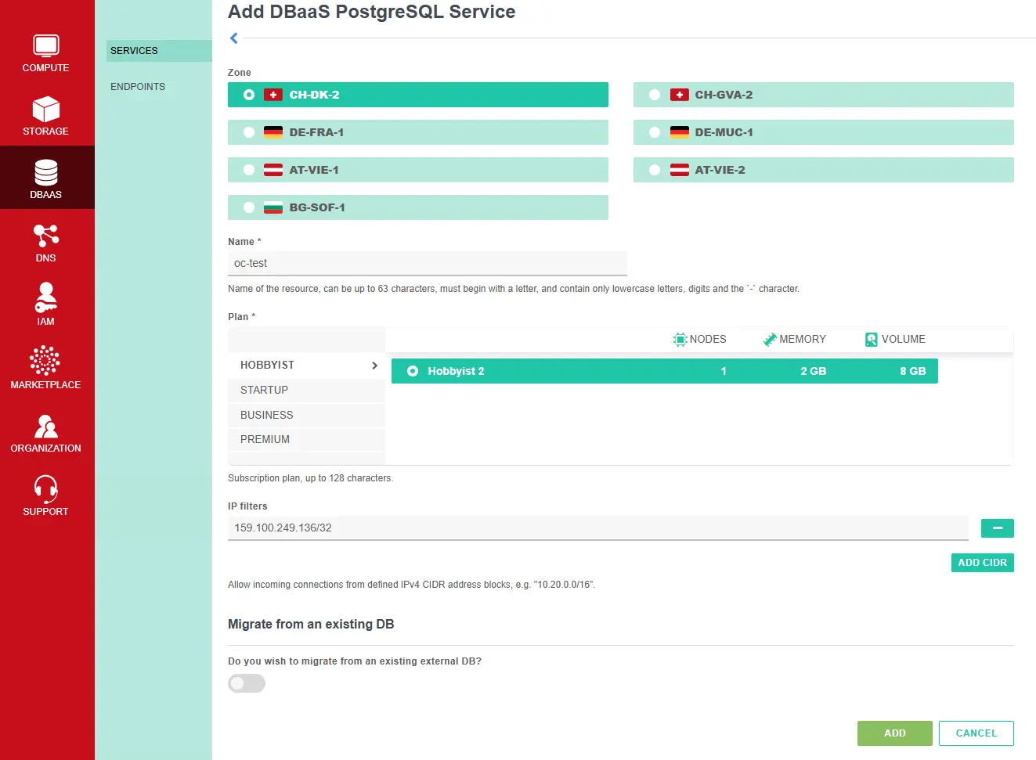The image size is (1036, 760).
Task: Select the BG-SOF-1 zone radio button
Action: coord(249,207)
